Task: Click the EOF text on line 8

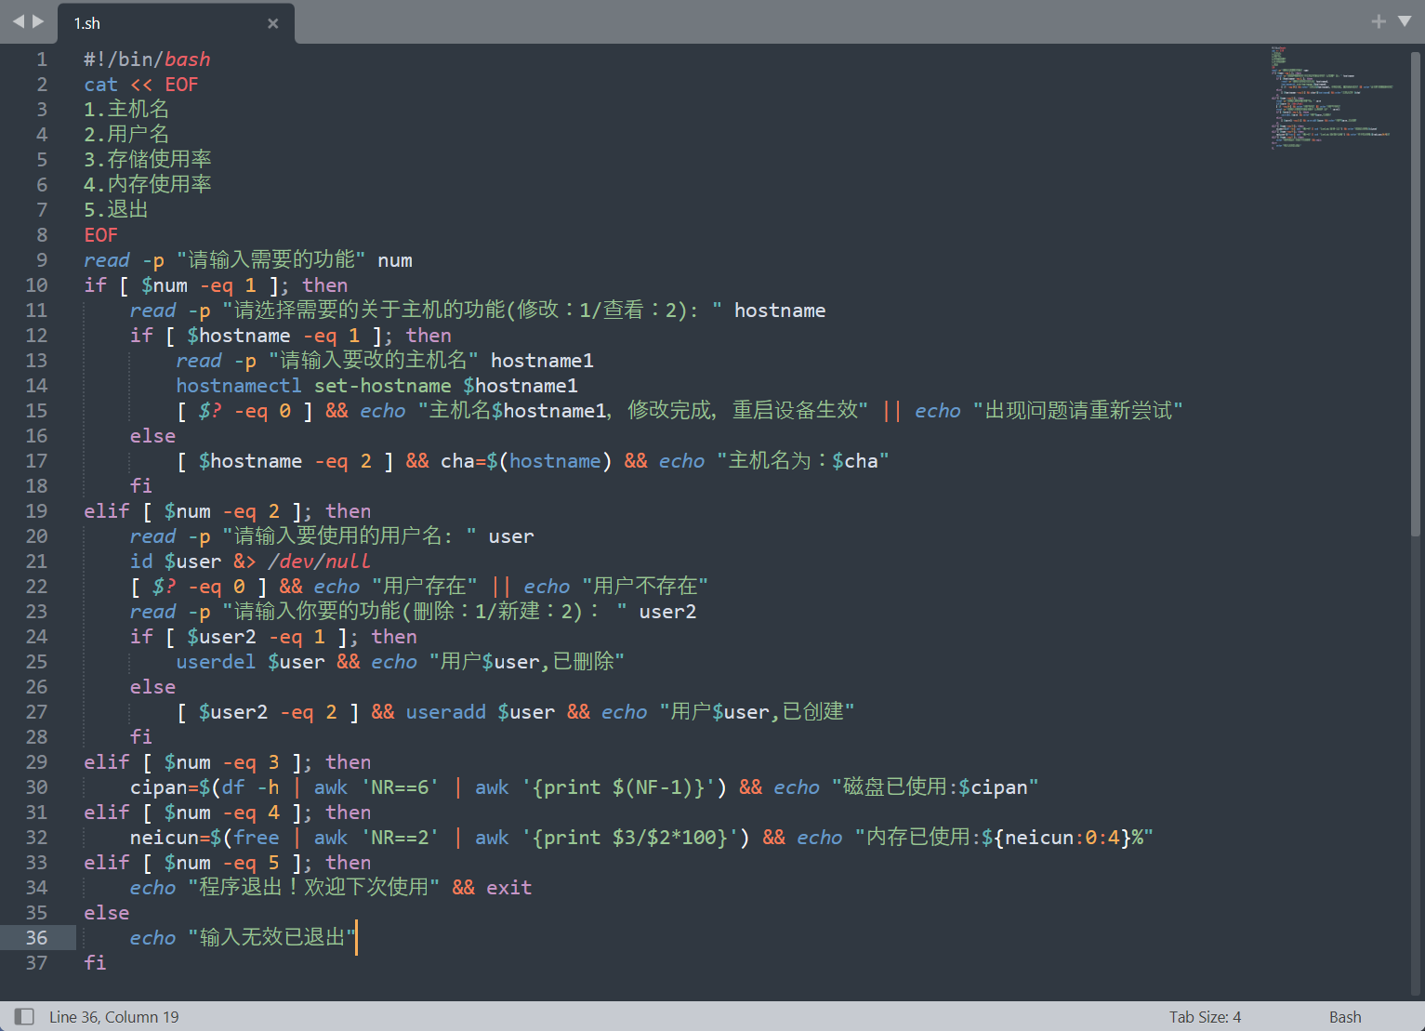Action: (100, 234)
